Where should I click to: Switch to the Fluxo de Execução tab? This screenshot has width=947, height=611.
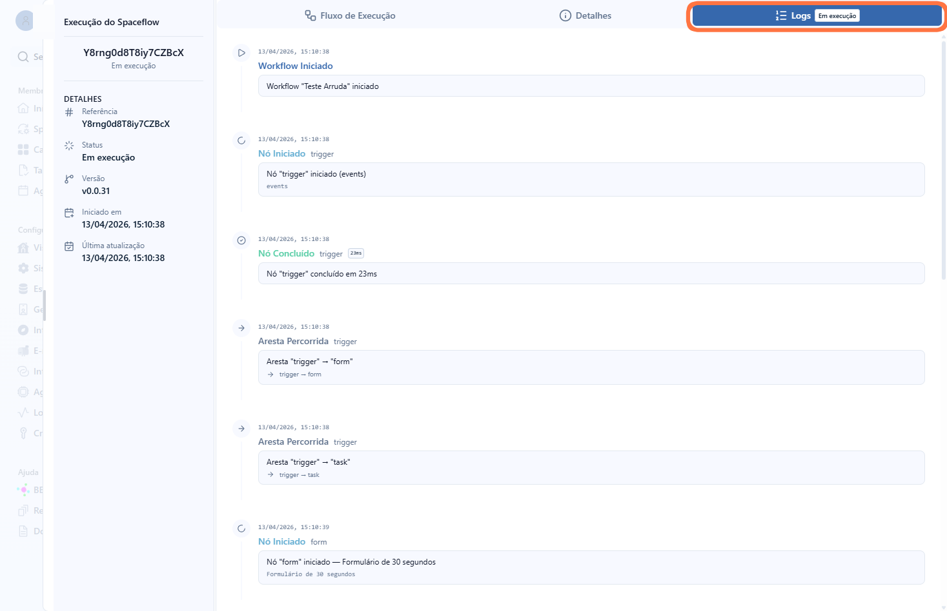click(351, 15)
